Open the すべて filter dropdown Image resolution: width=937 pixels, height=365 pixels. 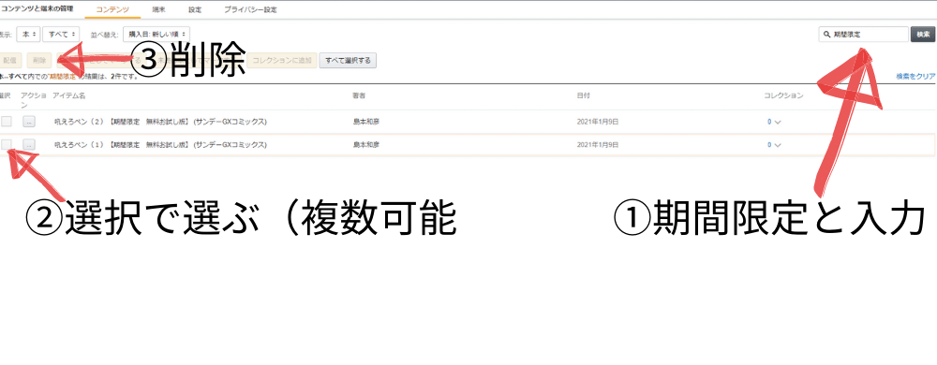pos(60,35)
